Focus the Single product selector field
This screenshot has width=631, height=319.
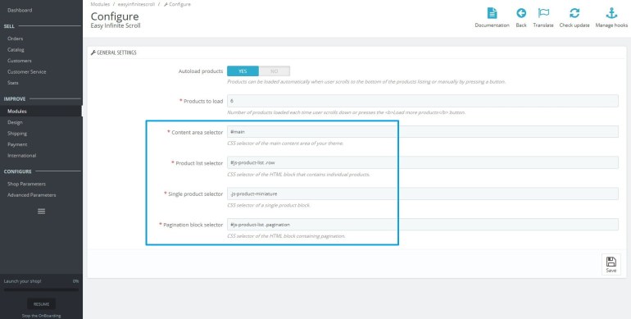click(423, 194)
